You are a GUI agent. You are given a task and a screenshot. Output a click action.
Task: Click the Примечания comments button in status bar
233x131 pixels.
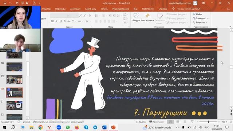pyautogui.click(x=157, y=122)
